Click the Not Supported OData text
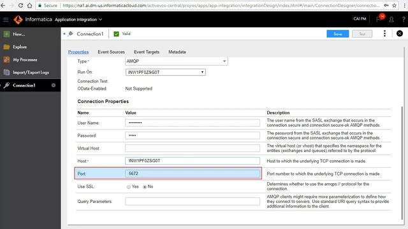This screenshot has height=229, width=408. (139, 88)
